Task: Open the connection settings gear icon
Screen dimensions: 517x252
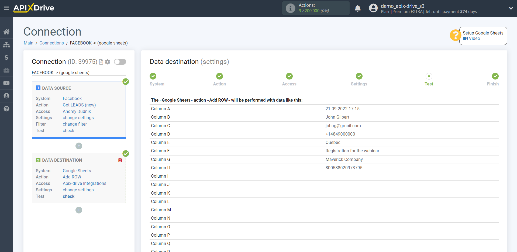Action: pyautogui.click(x=108, y=62)
